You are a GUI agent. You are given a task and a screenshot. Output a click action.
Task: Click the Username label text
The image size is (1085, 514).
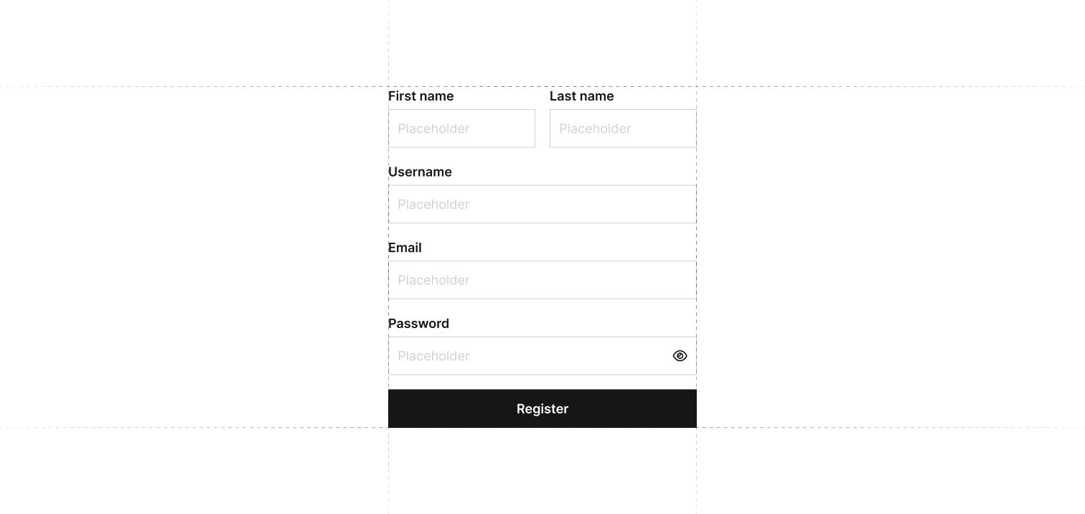point(420,172)
